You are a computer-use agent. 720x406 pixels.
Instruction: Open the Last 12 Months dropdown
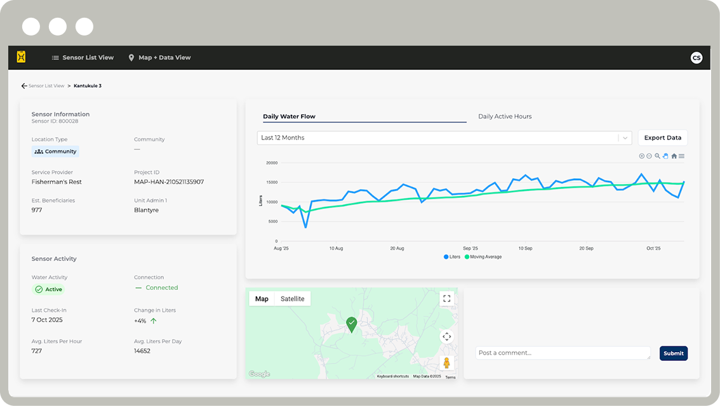pyautogui.click(x=444, y=138)
